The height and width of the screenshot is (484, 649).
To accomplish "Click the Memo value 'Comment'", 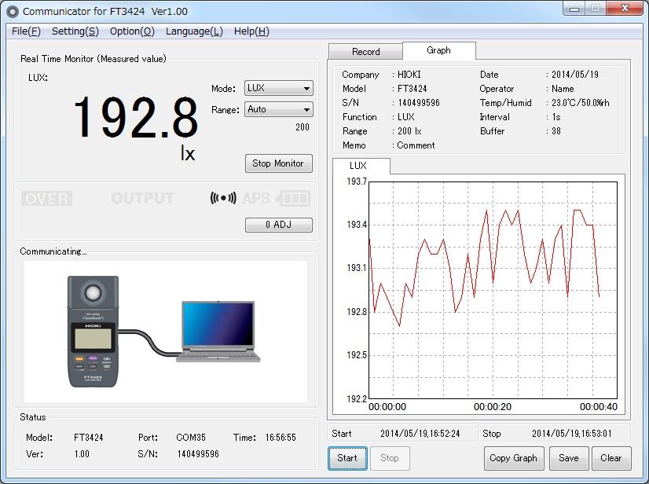I will pos(416,145).
